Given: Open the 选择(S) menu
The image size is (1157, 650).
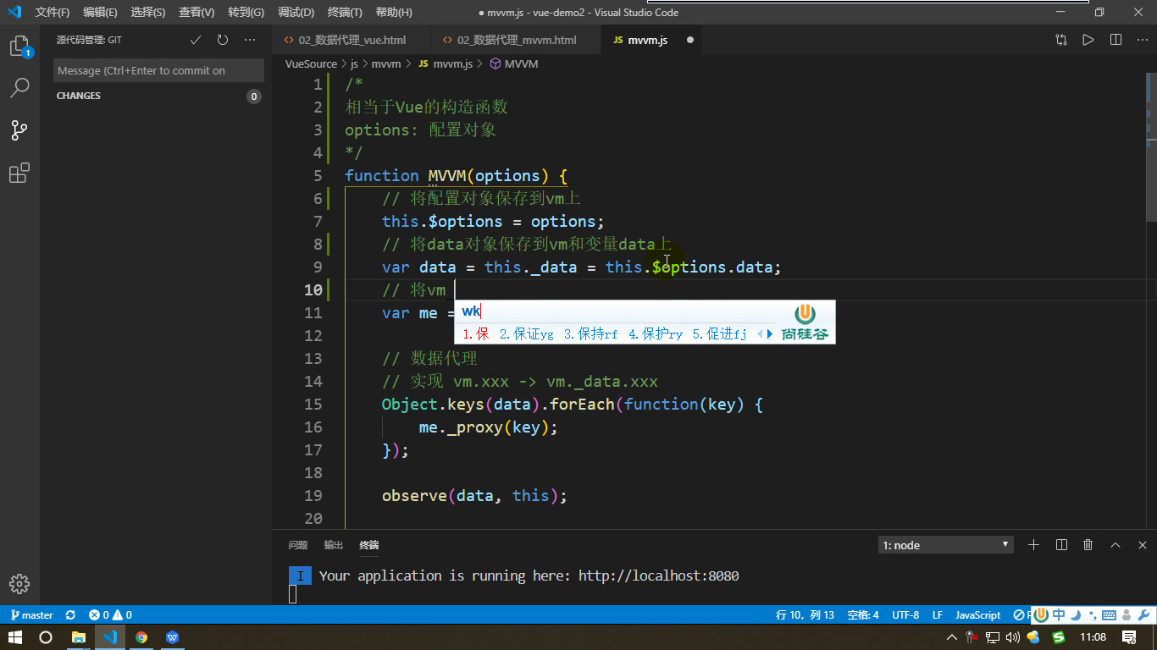Looking at the screenshot, I should 148,13.
